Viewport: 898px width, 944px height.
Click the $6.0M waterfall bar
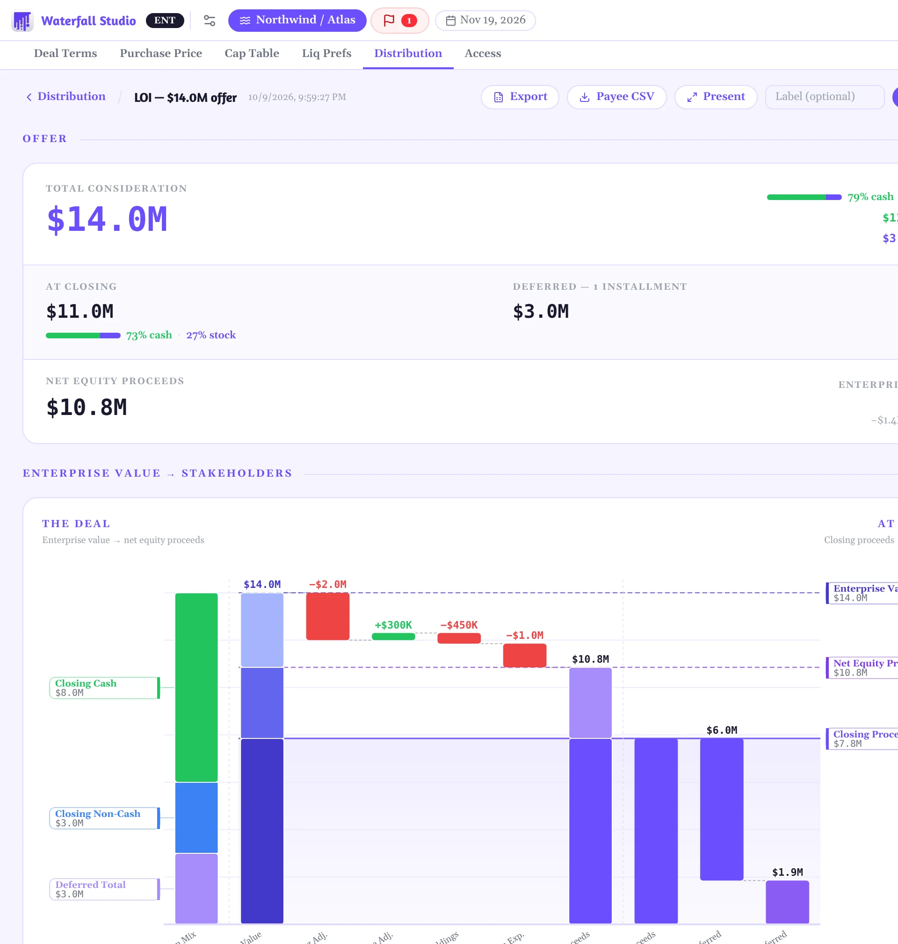721,809
